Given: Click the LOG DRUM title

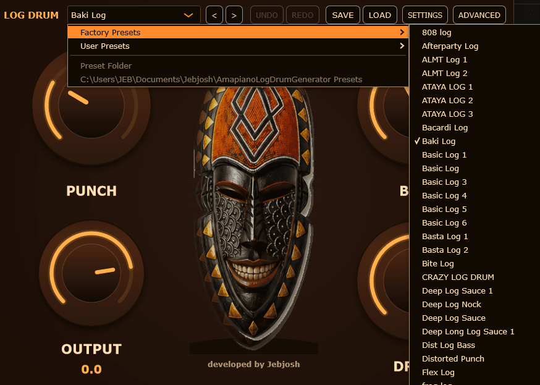Looking at the screenshot, I should [x=31, y=15].
